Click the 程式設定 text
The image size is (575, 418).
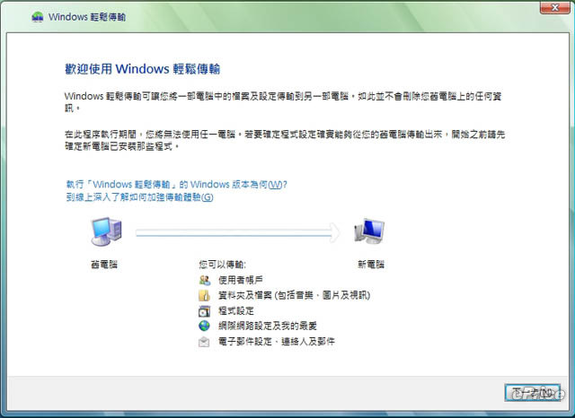click(x=236, y=311)
